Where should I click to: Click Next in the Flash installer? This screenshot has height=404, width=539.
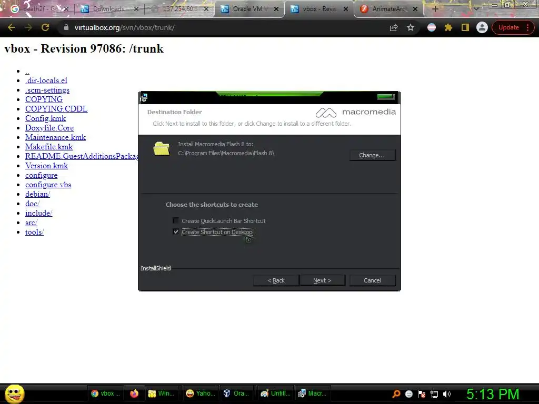[x=322, y=280]
